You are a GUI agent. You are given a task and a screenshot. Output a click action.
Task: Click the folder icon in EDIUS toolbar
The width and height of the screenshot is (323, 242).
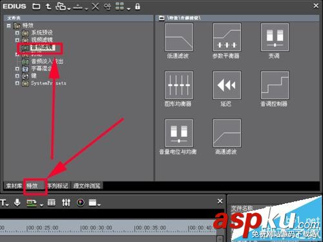(x=36, y=6)
